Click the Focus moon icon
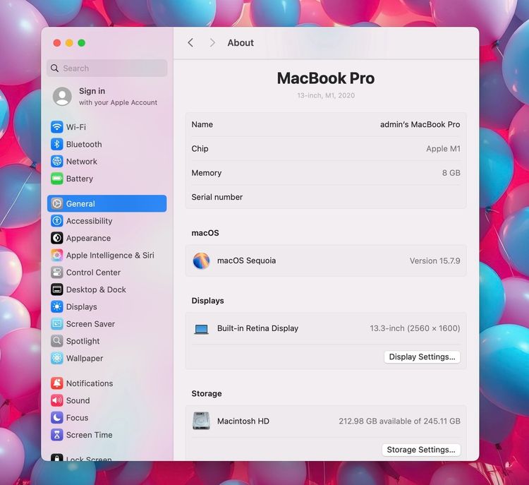 [x=56, y=418]
